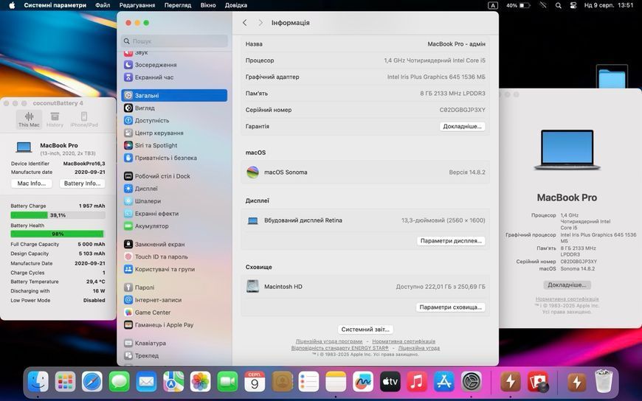
Task: Open Mail app in Dock
Action: [x=146, y=381]
